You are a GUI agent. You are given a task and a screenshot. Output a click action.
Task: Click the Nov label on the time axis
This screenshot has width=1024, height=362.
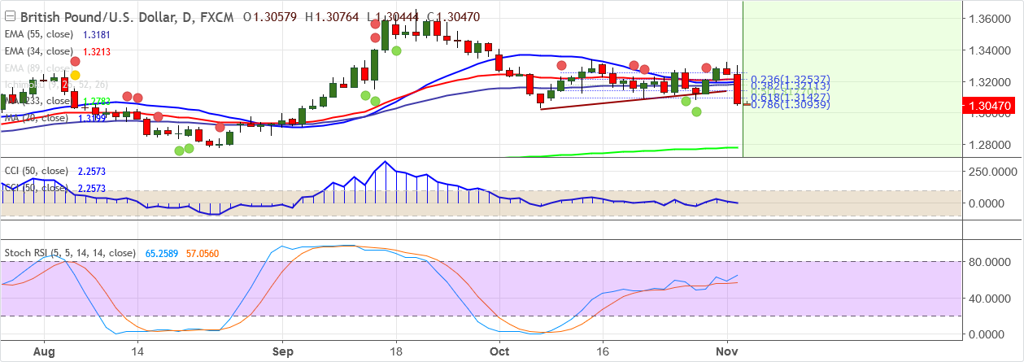[727, 353]
